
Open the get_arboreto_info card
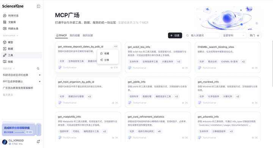[x=227, y=126]
